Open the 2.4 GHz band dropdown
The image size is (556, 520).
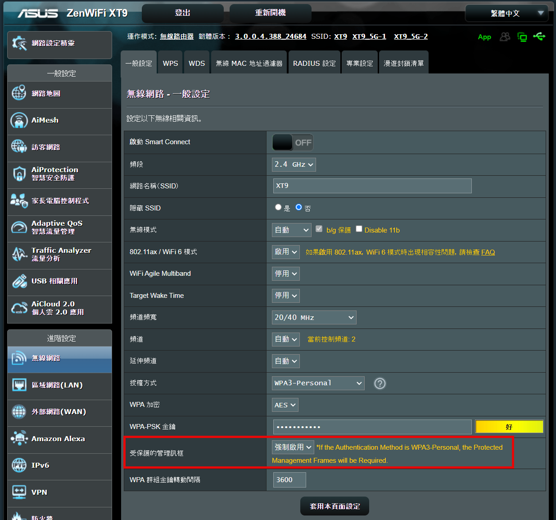(294, 164)
